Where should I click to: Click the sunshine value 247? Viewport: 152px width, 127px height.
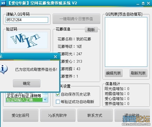pyautogui.click(x=79, y=54)
